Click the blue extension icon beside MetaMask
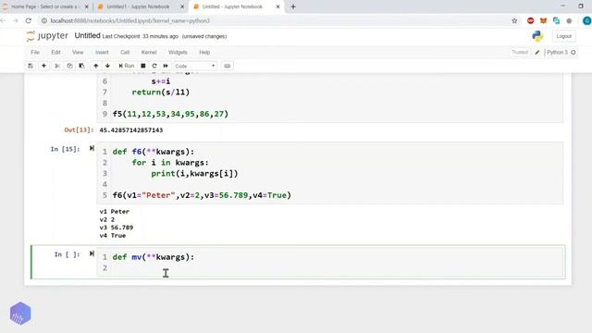This screenshot has height=333, width=592. tap(556, 20)
